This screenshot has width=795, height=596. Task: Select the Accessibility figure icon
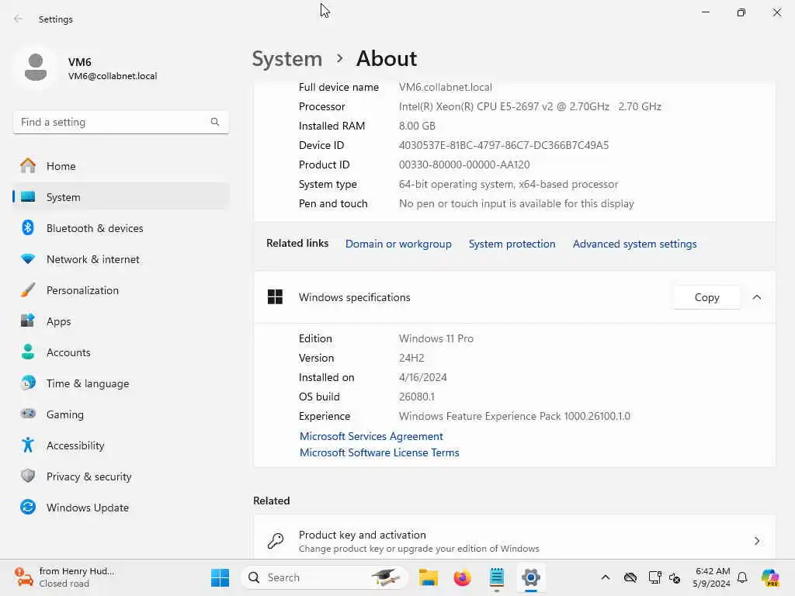(x=28, y=445)
